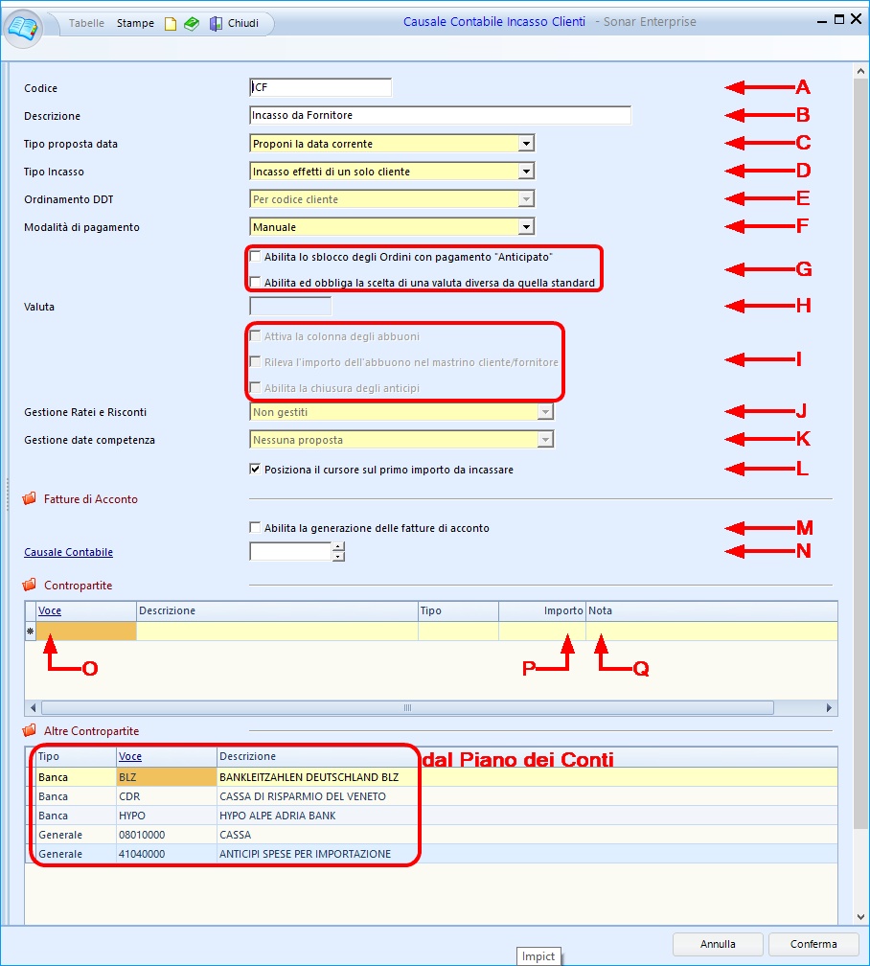The width and height of the screenshot is (870, 966).
Task: Click the Conferma button
Action: coord(813,944)
